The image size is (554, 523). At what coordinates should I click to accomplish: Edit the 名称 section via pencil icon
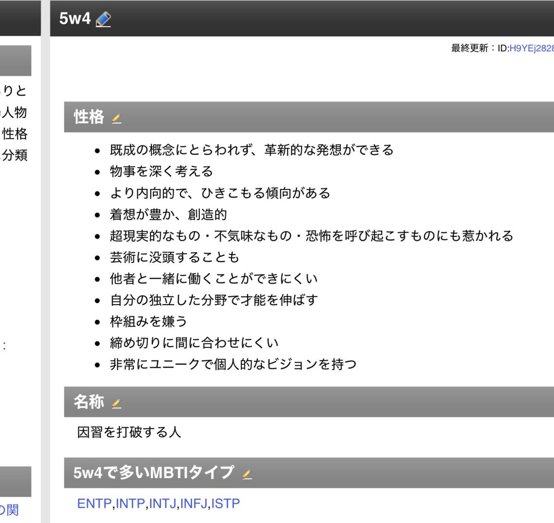pyautogui.click(x=116, y=403)
